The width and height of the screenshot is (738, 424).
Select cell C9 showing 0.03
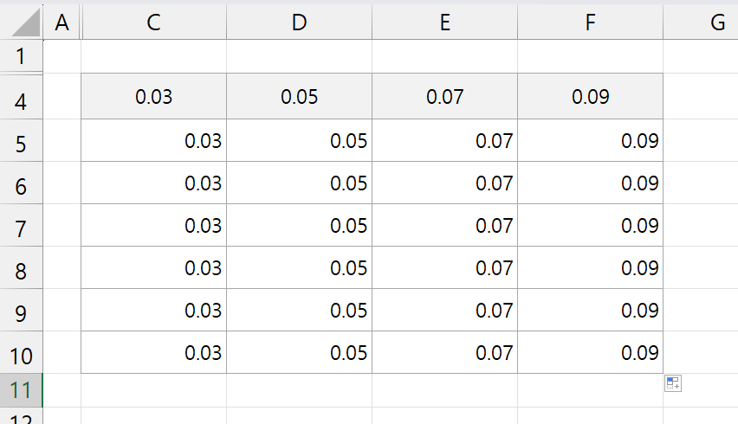point(154,310)
